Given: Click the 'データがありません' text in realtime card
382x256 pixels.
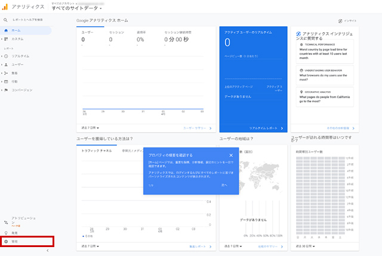Looking at the screenshot, I should click(x=238, y=96).
